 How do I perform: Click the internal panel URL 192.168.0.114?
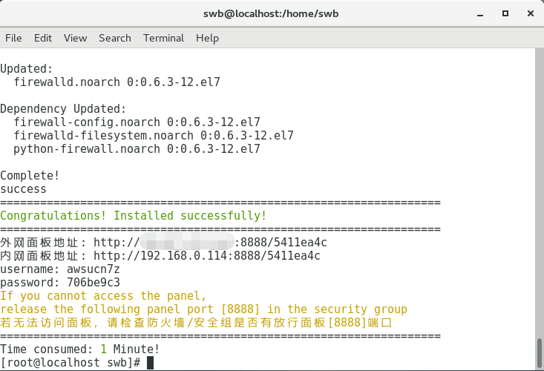pos(207,256)
